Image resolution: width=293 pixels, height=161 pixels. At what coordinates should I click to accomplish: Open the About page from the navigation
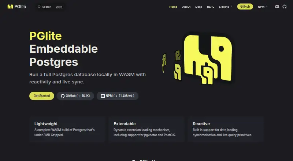[186, 7]
